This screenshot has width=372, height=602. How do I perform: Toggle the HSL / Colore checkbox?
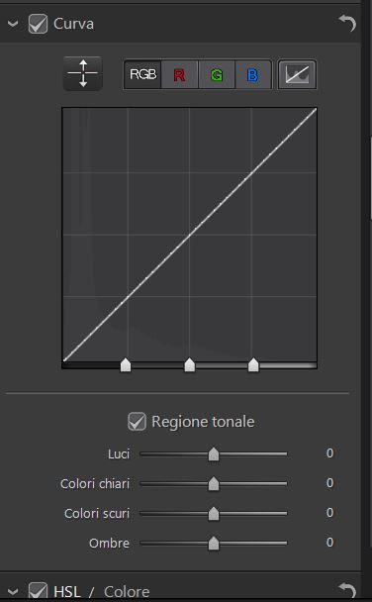[38, 591]
